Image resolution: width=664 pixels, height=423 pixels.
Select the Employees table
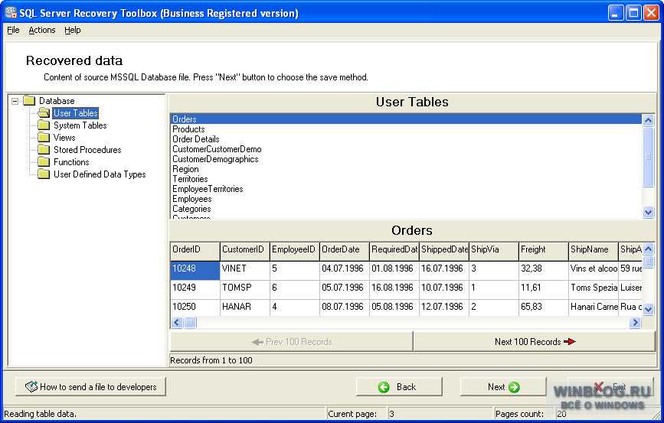click(x=406, y=199)
